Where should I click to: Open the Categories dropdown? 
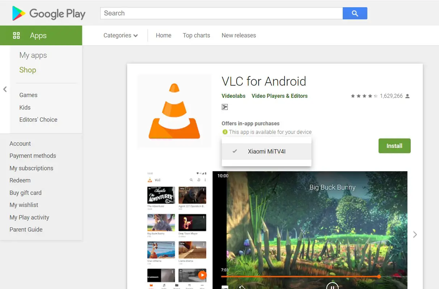point(121,35)
